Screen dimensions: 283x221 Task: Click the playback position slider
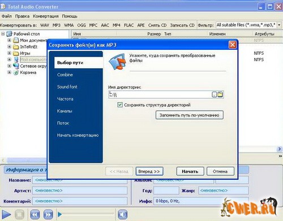point(86,214)
